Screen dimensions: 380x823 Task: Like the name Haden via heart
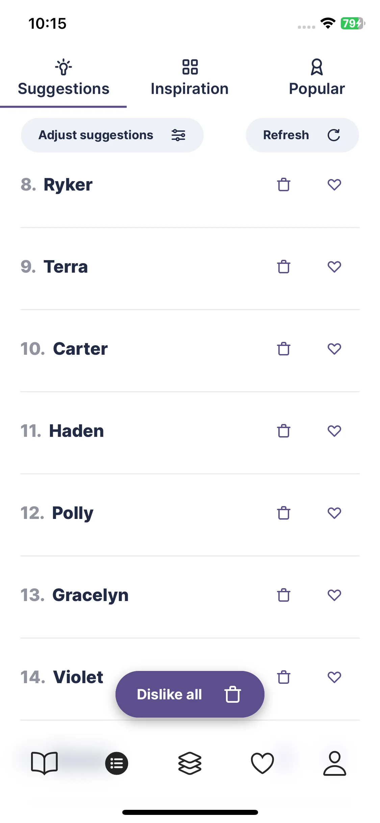click(334, 431)
